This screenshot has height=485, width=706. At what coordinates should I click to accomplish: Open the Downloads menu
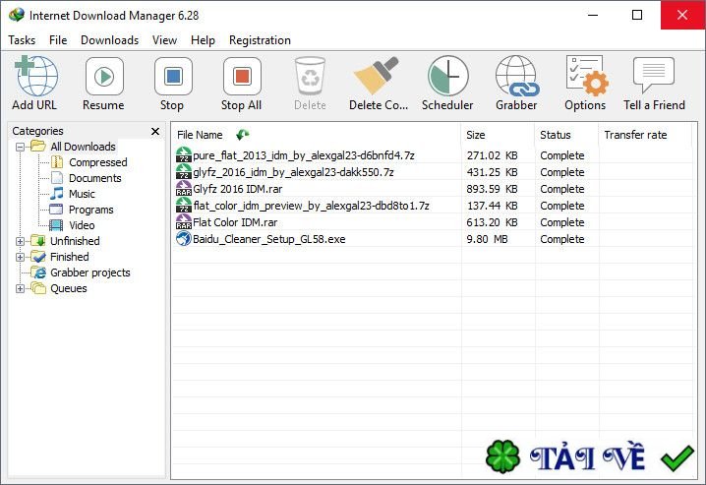coord(110,40)
